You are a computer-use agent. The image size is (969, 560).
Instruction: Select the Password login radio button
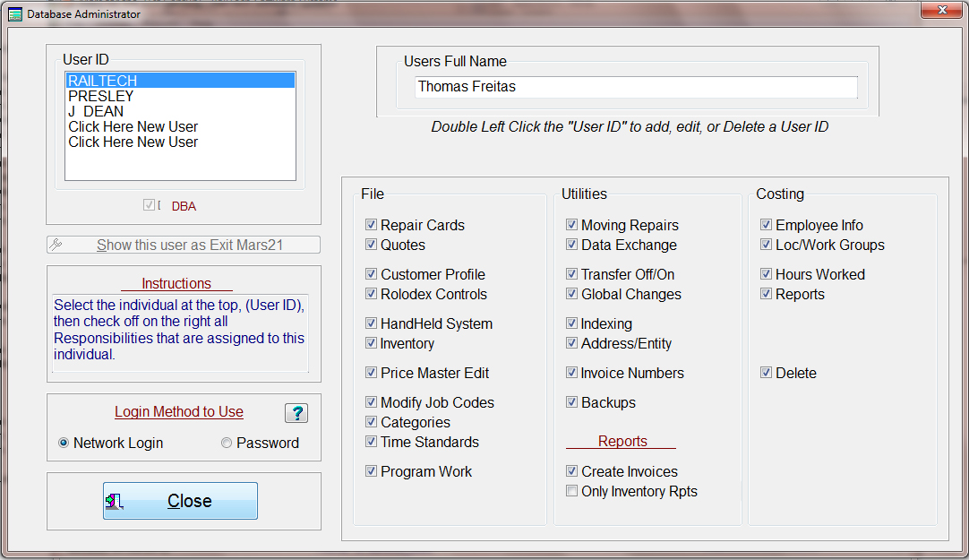[x=227, y=443]
